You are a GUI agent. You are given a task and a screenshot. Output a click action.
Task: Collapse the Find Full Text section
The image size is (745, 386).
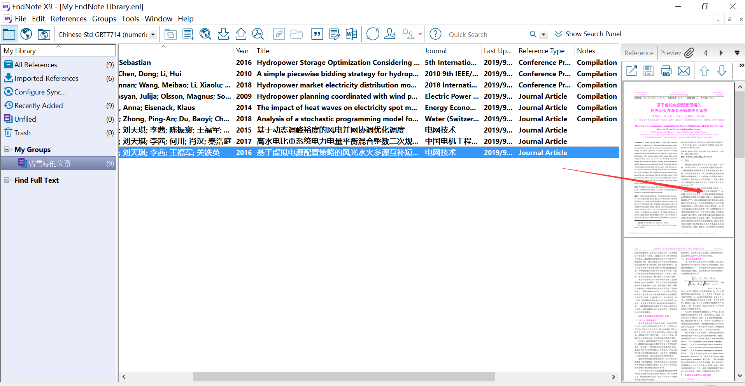coord(7,180)
